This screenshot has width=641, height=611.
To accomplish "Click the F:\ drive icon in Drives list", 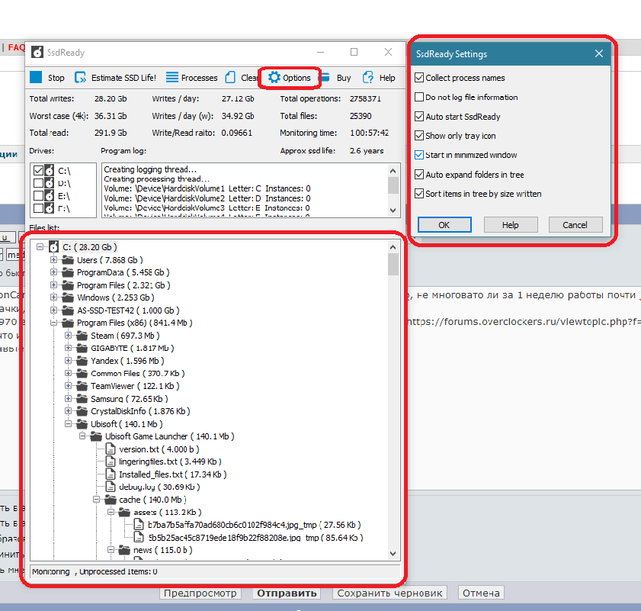I will click(49, 208).
